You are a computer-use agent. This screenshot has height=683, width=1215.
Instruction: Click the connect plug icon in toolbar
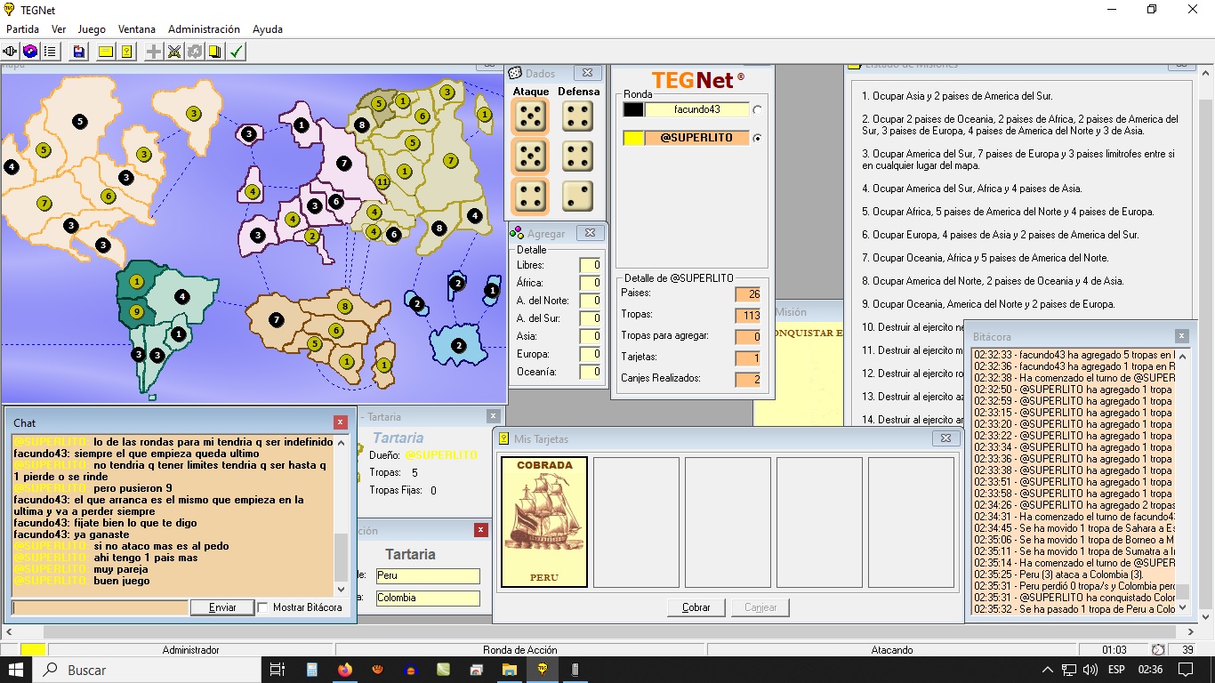pos(11,52)
